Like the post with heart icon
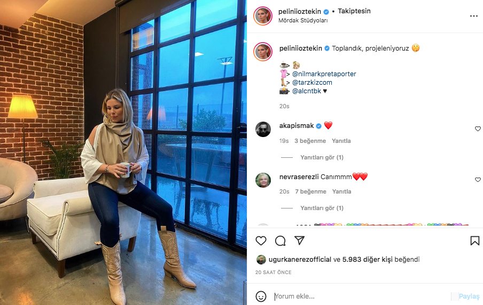The image size is (483, 305). pos(261,240)
